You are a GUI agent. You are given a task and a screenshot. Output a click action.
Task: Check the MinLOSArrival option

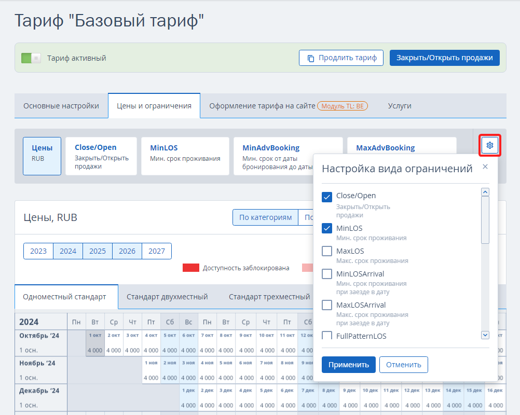click(327, 274)
